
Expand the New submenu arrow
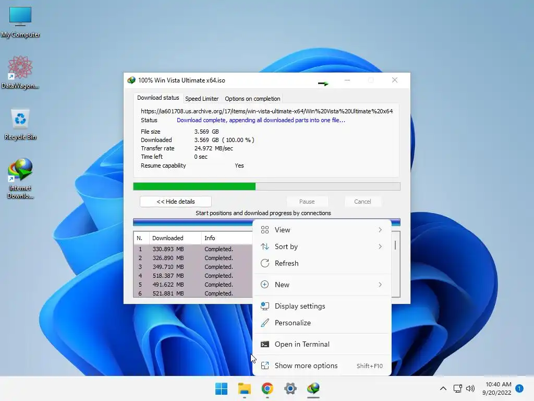click(x=380, y=285)
